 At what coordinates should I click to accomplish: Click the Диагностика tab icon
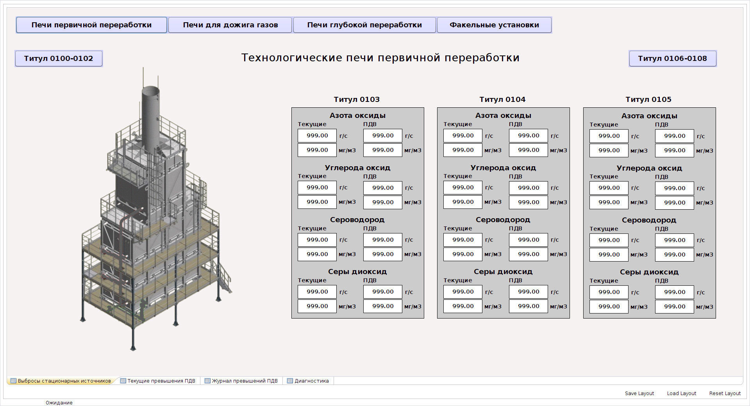290,381
